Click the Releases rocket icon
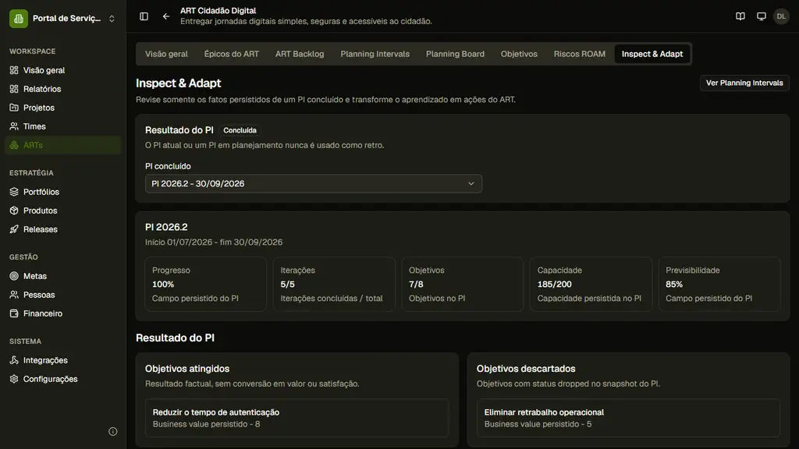This screenshot has width=799, height=449. pyautogui.click(x=14, y=229)
